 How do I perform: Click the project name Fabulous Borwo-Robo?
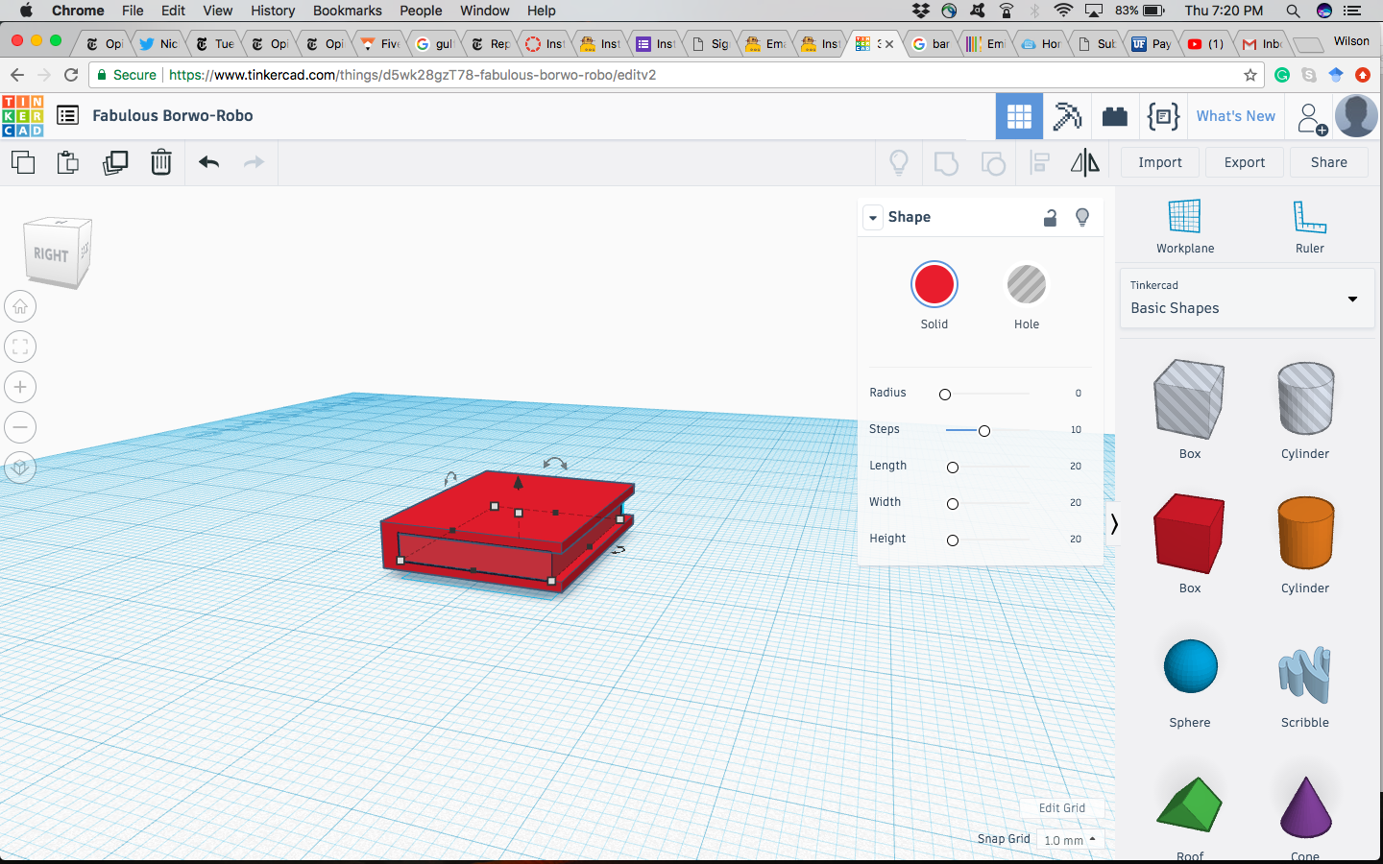tap(173, 115)
